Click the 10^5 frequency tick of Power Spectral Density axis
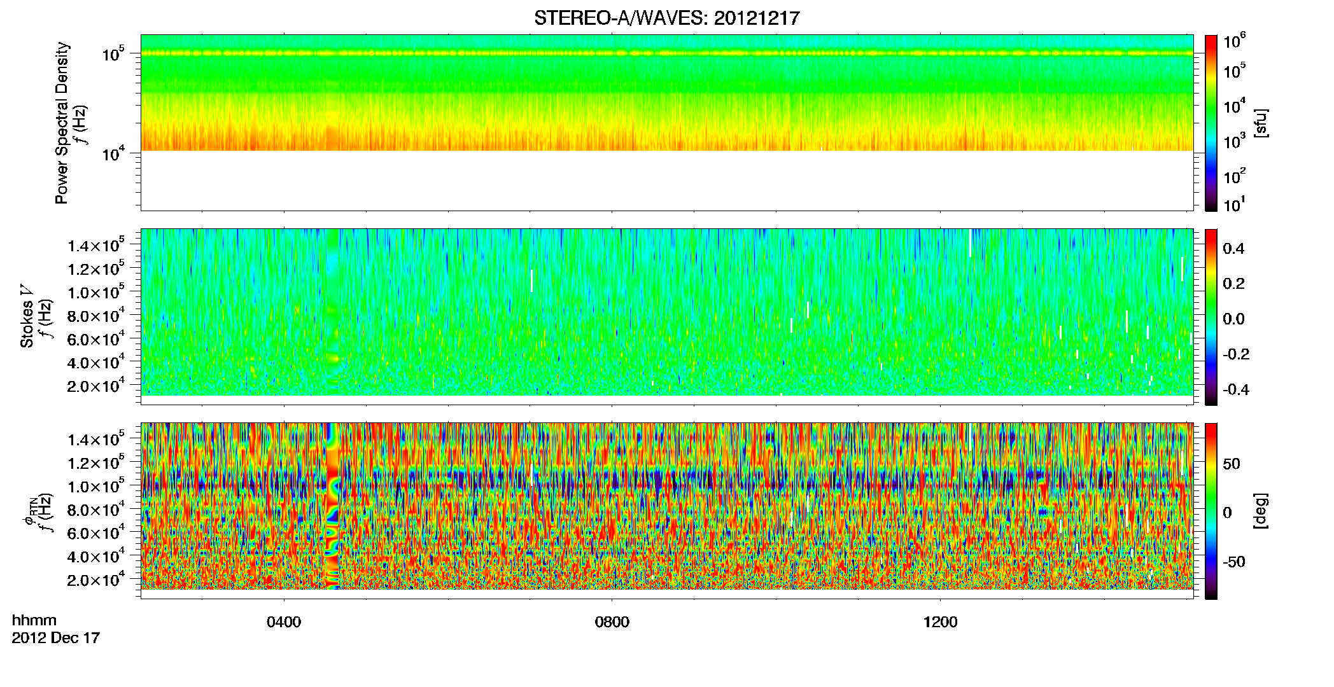The width and height of the screenshot is (1334, 687). click(x=114, y=53)
